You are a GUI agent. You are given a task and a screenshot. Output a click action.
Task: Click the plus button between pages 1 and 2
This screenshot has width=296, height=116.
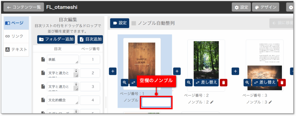coord(177,71)
